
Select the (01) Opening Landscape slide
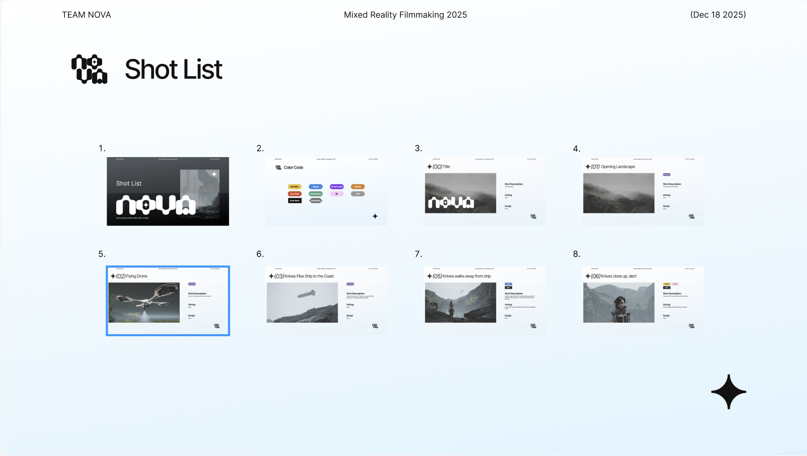pos(642,191)
